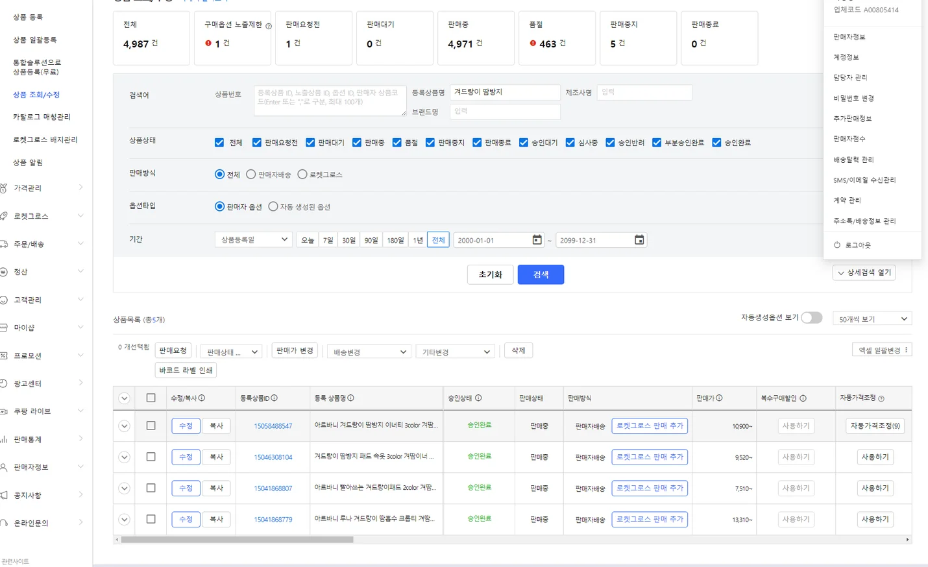This screenshot has width=928, height=567.
Task: Click the 마이샵 store icon
Action: point(3,328)
